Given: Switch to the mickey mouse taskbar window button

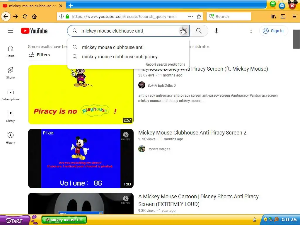Looking at the screenshot, I should pyautogui.click(x=64, y=220).
